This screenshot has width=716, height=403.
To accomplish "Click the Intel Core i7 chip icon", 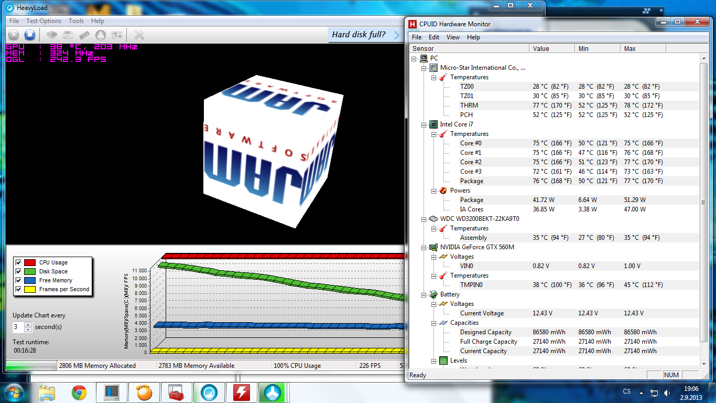I will [x=433, y=124].
